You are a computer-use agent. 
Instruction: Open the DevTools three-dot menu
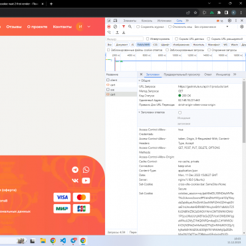click(236, 21)
